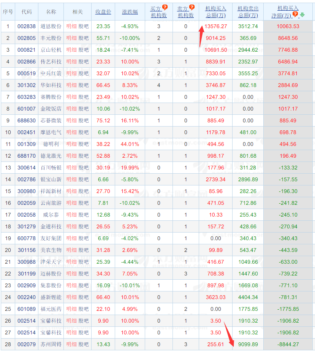Sort by 卖方机构数 column header
The width and height of the screenshot is (315, 353).
pyautogui.click(x=185, y=12)
